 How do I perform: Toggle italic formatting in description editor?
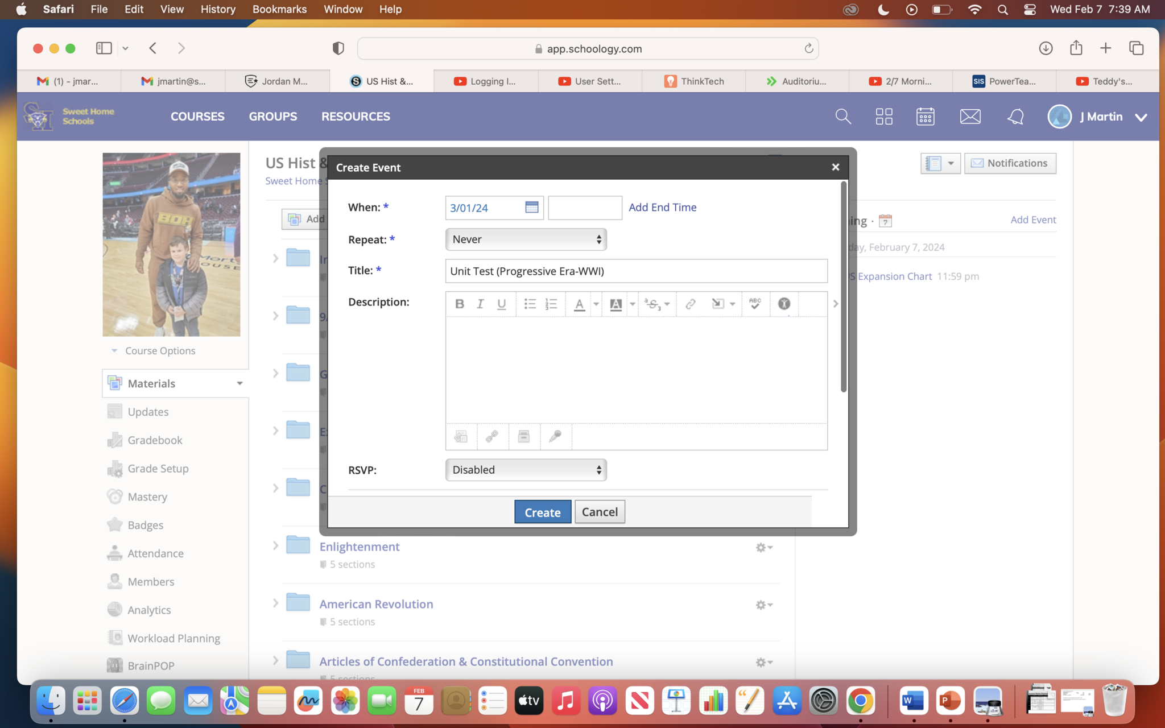[x=480, y=304]
